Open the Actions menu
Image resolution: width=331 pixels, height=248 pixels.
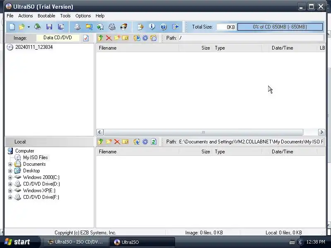(26, 16)
